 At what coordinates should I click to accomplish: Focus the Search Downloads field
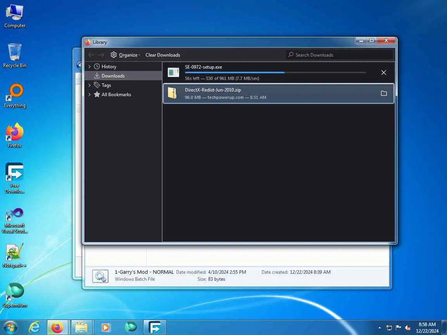pos(340,55)
